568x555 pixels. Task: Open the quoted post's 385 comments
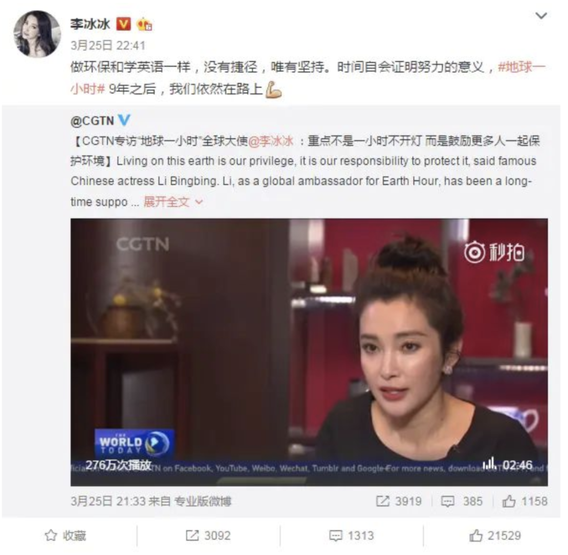[x=462, y=501]
